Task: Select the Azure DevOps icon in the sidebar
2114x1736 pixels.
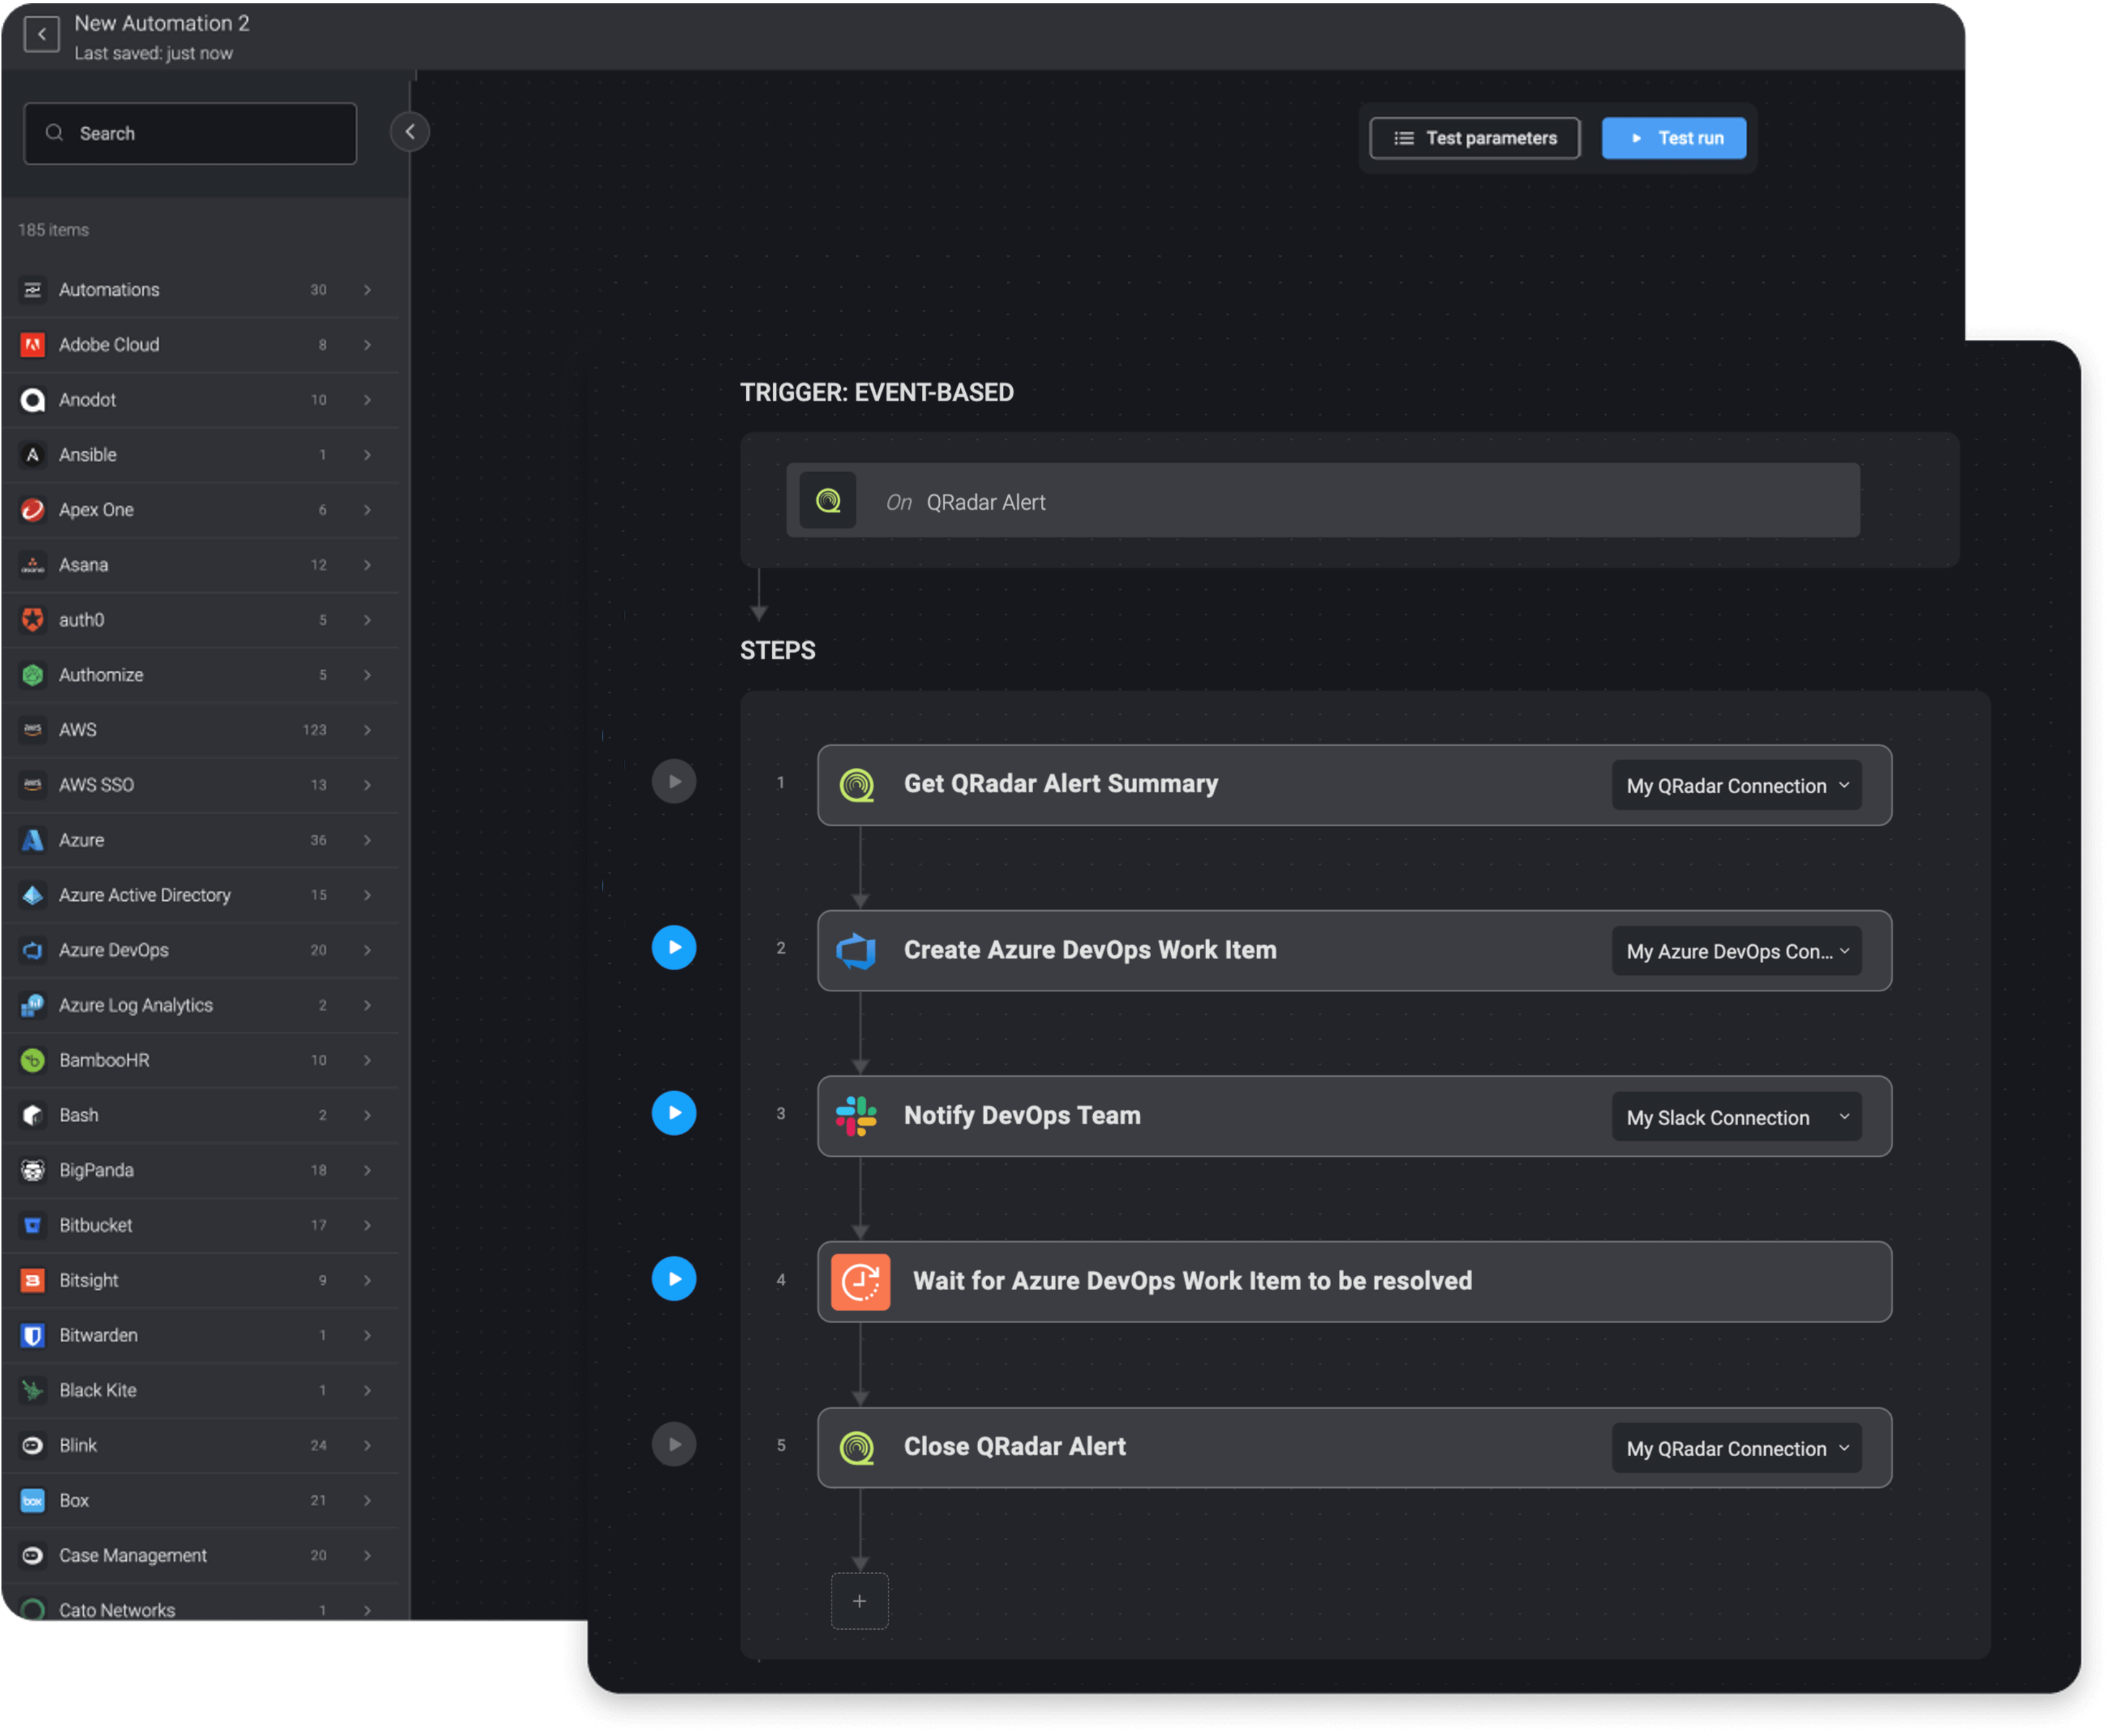Action: click(32, 950)
